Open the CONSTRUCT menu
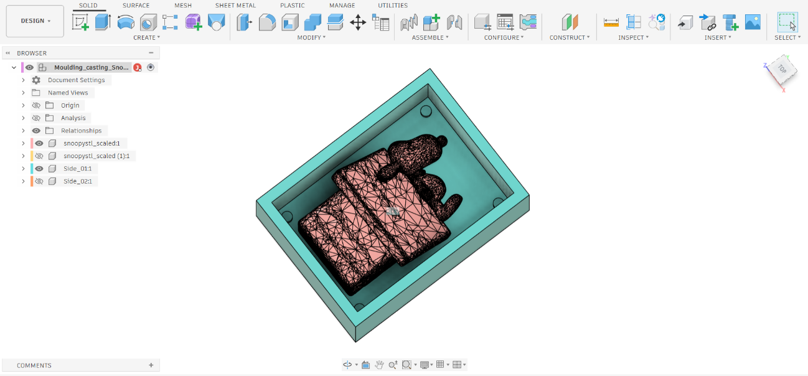The image size is (808, 376). pos(570,37)
